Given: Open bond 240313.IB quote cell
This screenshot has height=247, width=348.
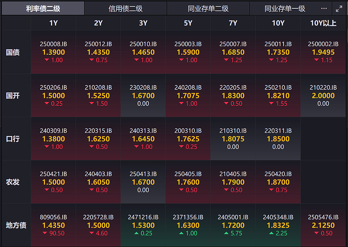Looking at the screenshot, I should pyautogui.click(x=143, y=139).
